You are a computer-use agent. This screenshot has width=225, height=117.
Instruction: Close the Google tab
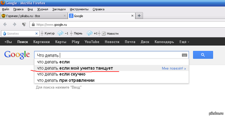132,16
